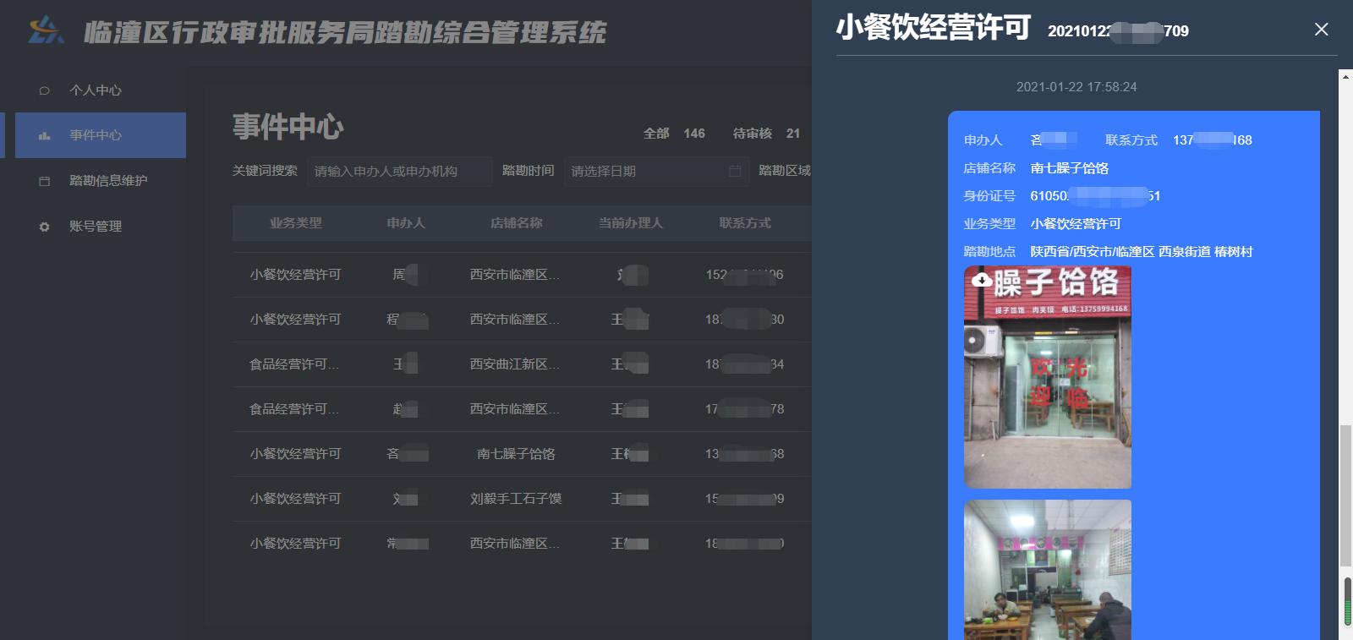1353x640 pixels.
Task: Click the 事件中心 page heading
Action: 288,127
